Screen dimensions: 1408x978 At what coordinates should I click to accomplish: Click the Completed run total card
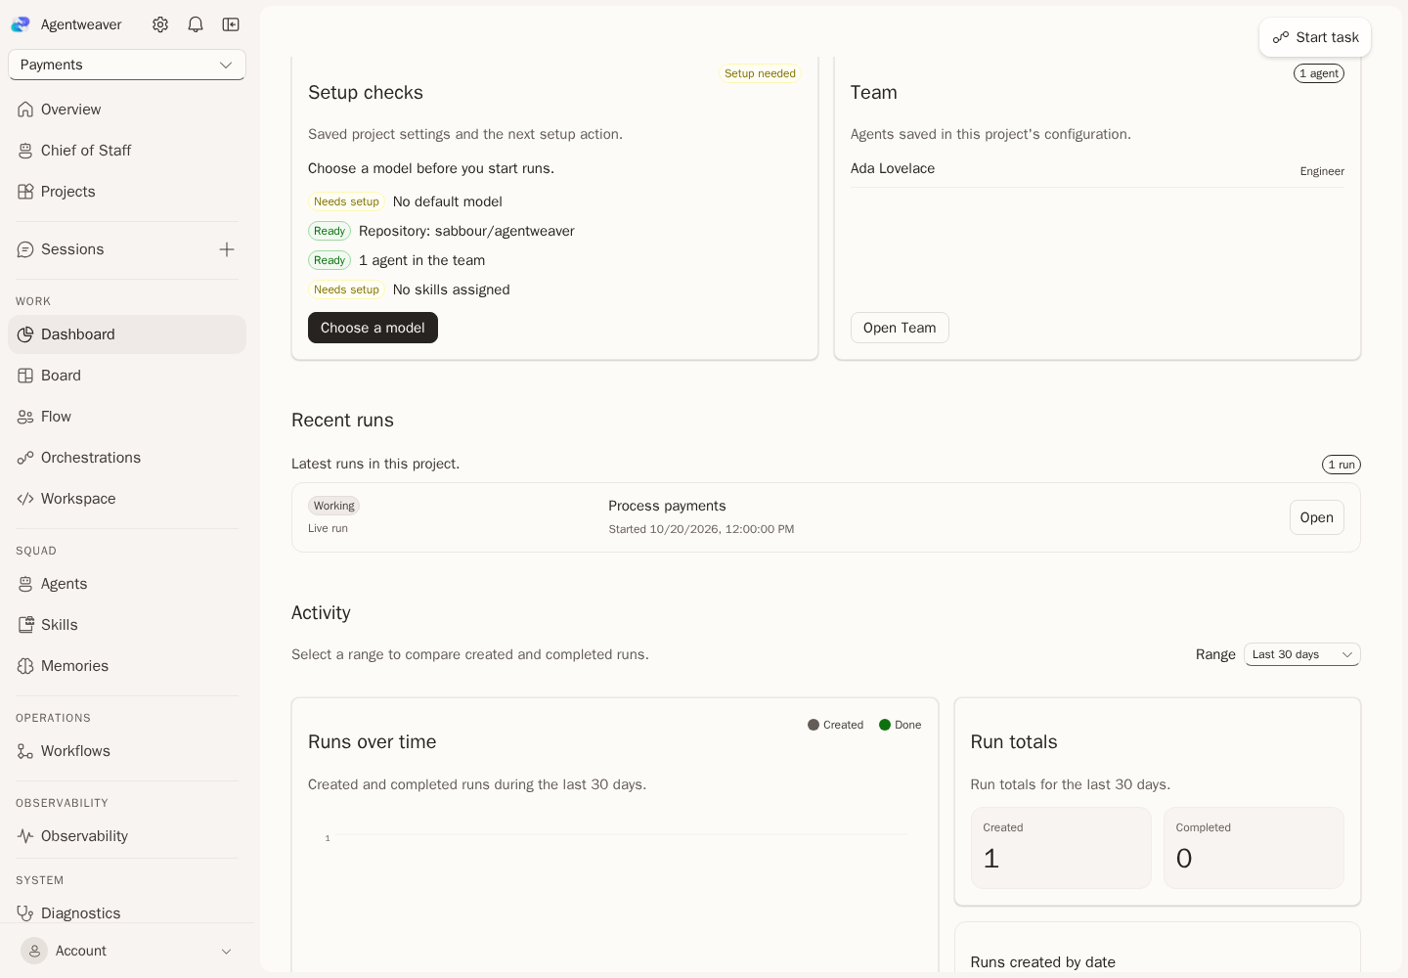(1254, 848)
